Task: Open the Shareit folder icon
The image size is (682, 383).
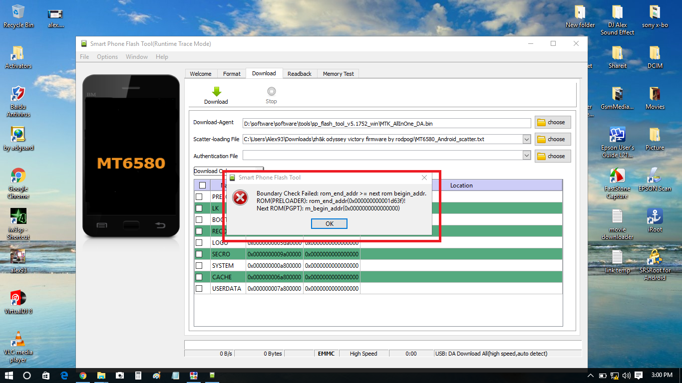Action: 617,53
